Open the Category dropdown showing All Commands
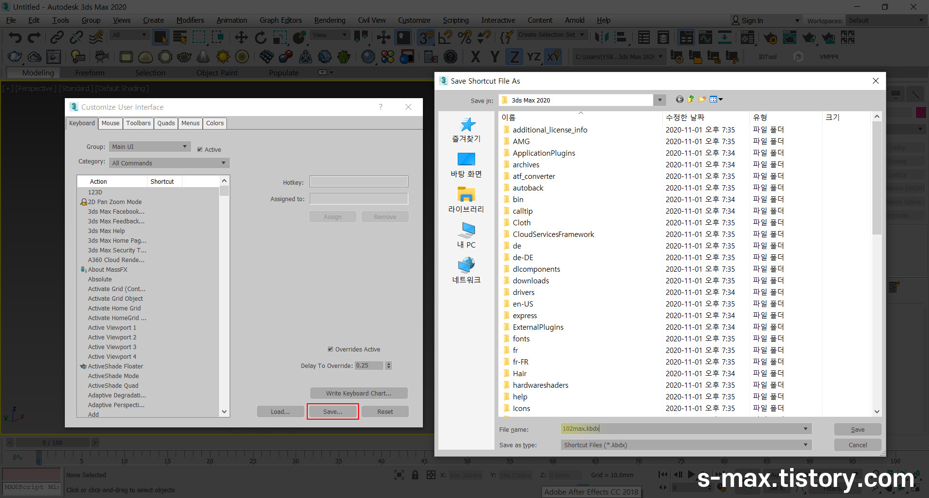 tap(169, 163)
